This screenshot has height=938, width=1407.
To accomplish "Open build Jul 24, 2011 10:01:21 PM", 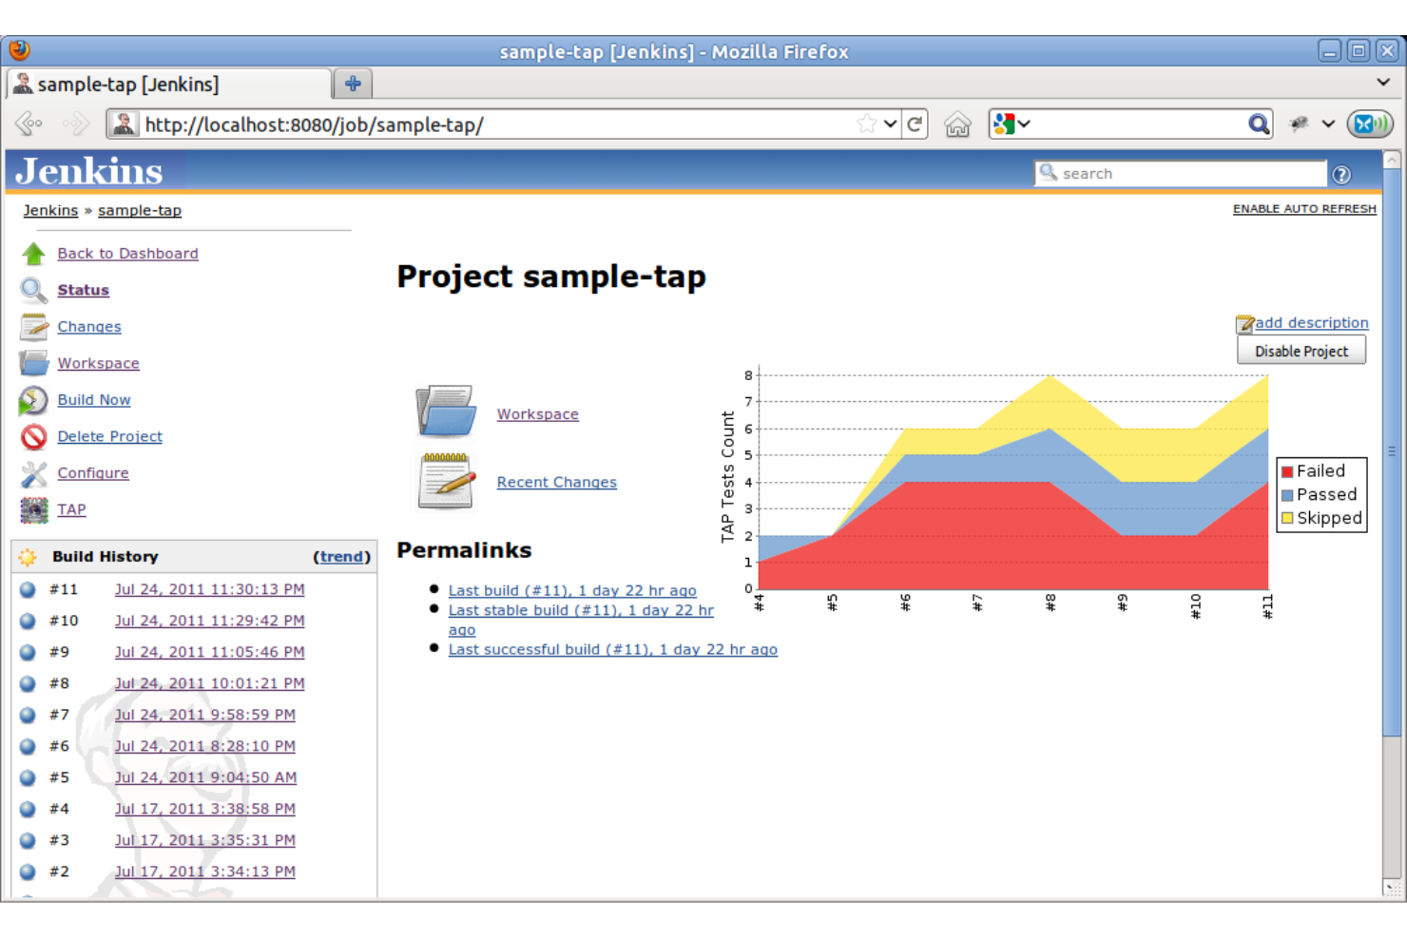I will pos(209,683).
